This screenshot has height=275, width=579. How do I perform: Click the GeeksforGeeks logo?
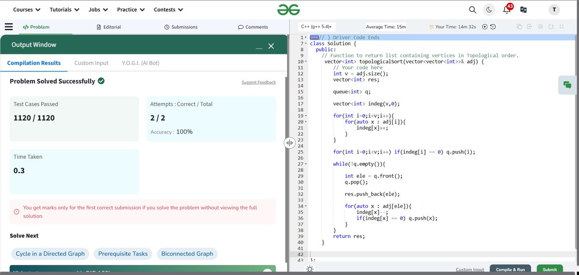pyautogui.click(x=289, y=9)
